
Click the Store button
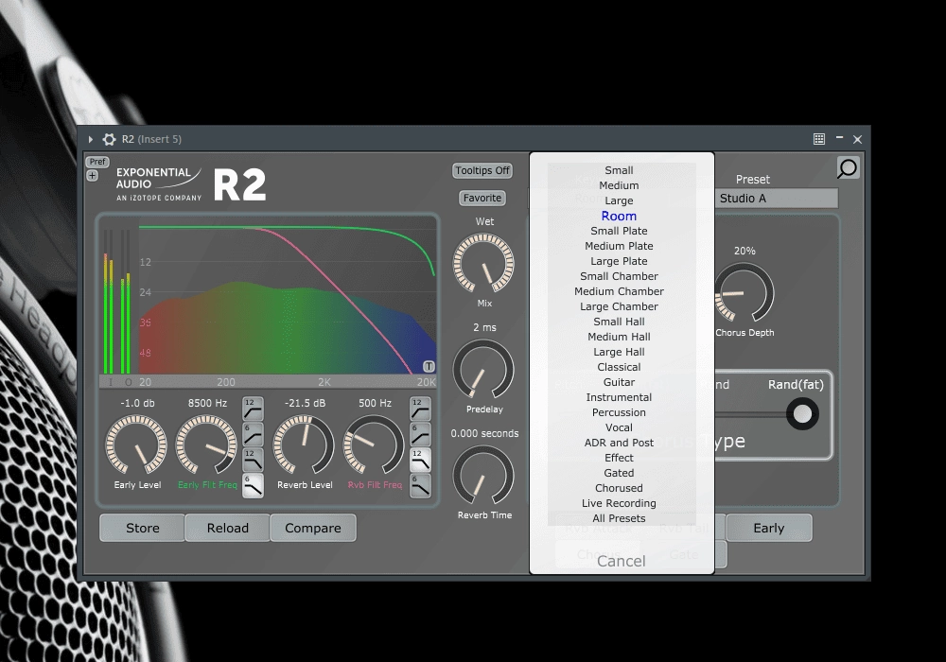(x=143, y=528)
